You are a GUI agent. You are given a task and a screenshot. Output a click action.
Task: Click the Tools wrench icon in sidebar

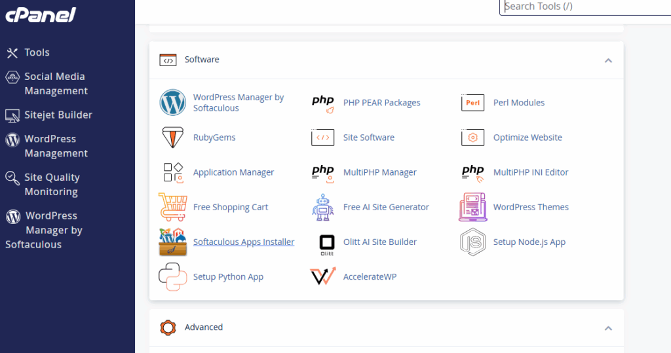12,53
